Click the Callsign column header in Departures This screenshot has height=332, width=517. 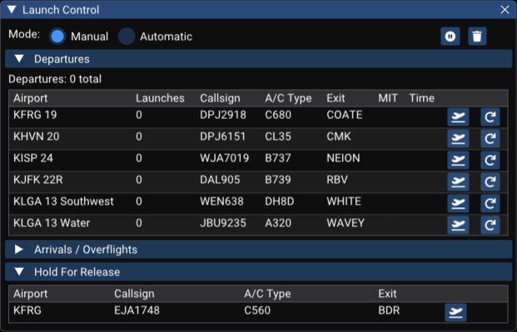tap(220, 98)
